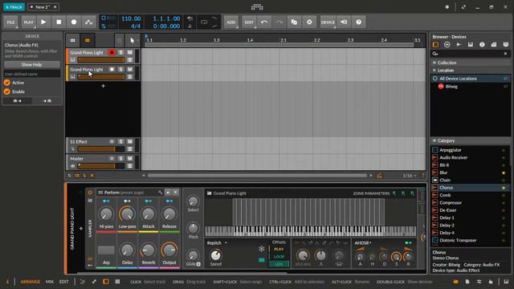This screenshot has height=289, width=514.
Task: Open the grid resolution 1/16 dropdown
Action: pyautogui.click(x=410, y=176)
